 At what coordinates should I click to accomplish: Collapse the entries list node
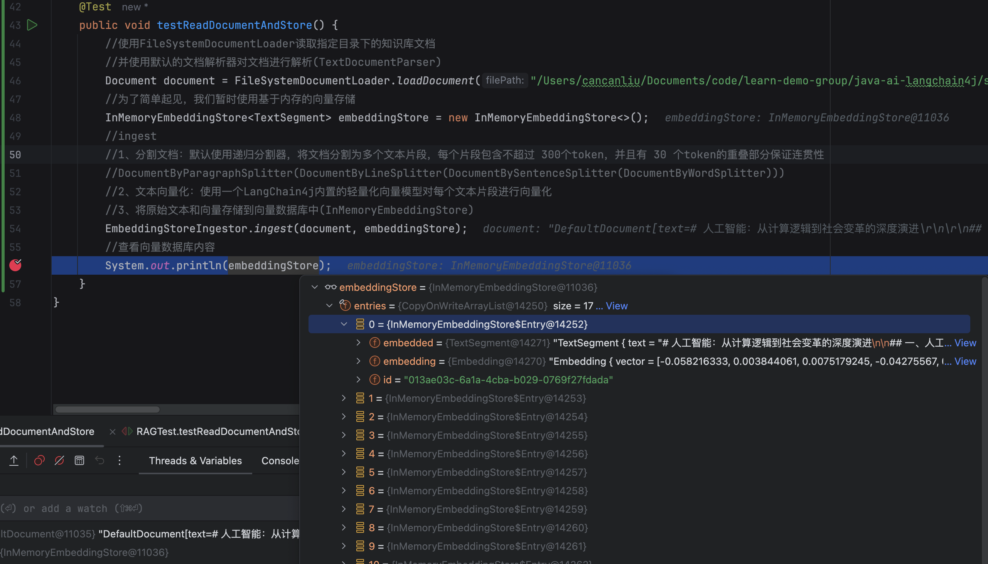point(329,305)
